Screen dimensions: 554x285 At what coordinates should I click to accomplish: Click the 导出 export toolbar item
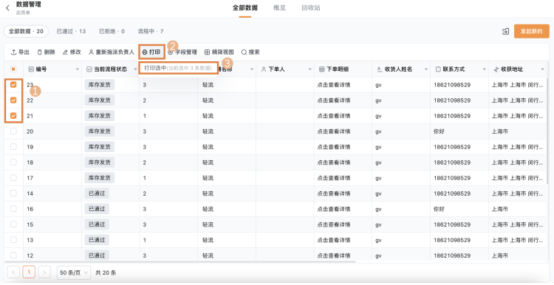[21, 52]
